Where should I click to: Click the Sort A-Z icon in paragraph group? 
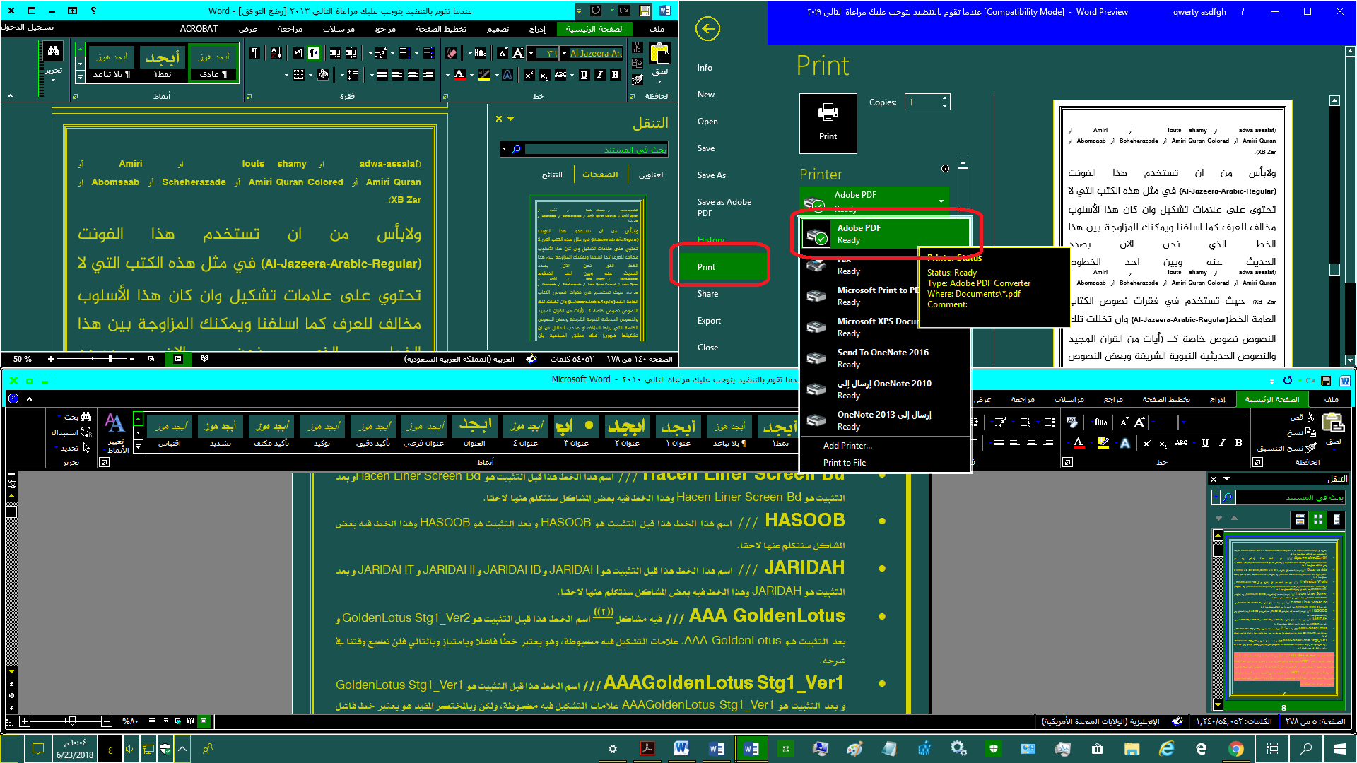click(276, 53)
